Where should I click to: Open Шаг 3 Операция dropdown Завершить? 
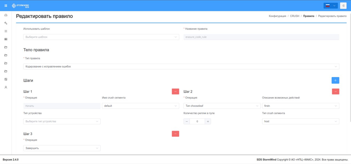pyautogui.click(x=62, y=148)
